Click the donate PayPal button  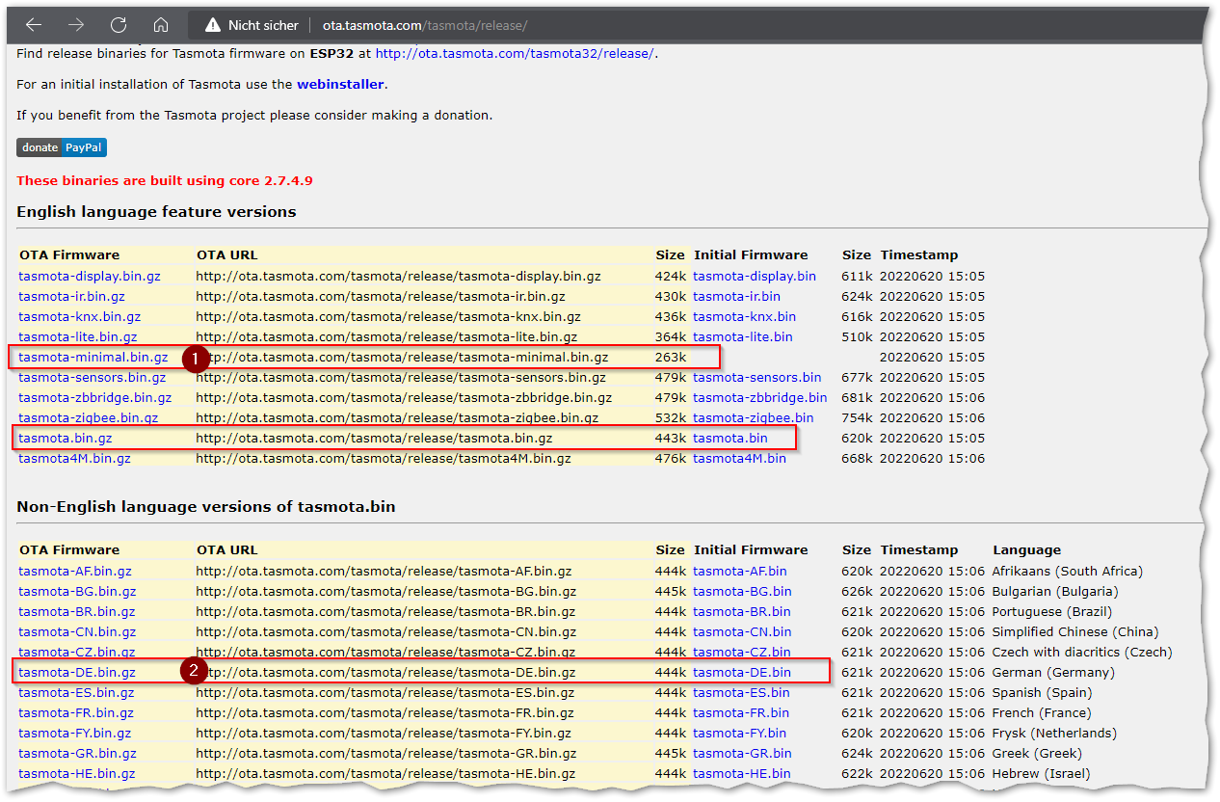tap(62, 147)
